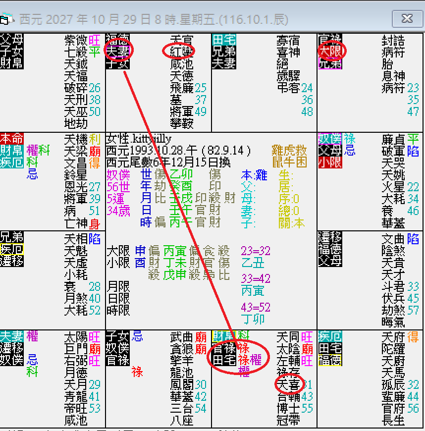425x431 pixels.
Task: Select the 巨門 star
Action: click(x=76, y=349)
